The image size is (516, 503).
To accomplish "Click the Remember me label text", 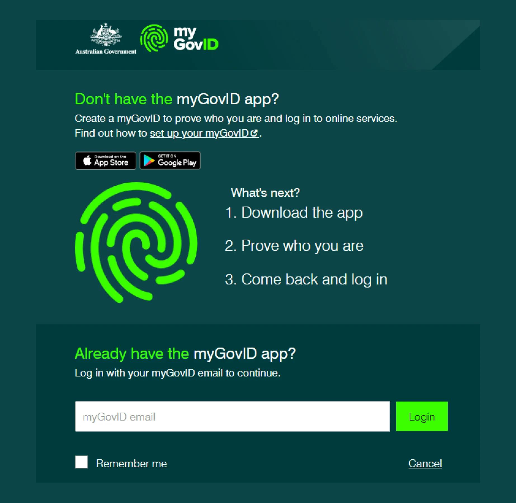I will tap(131, 464).
